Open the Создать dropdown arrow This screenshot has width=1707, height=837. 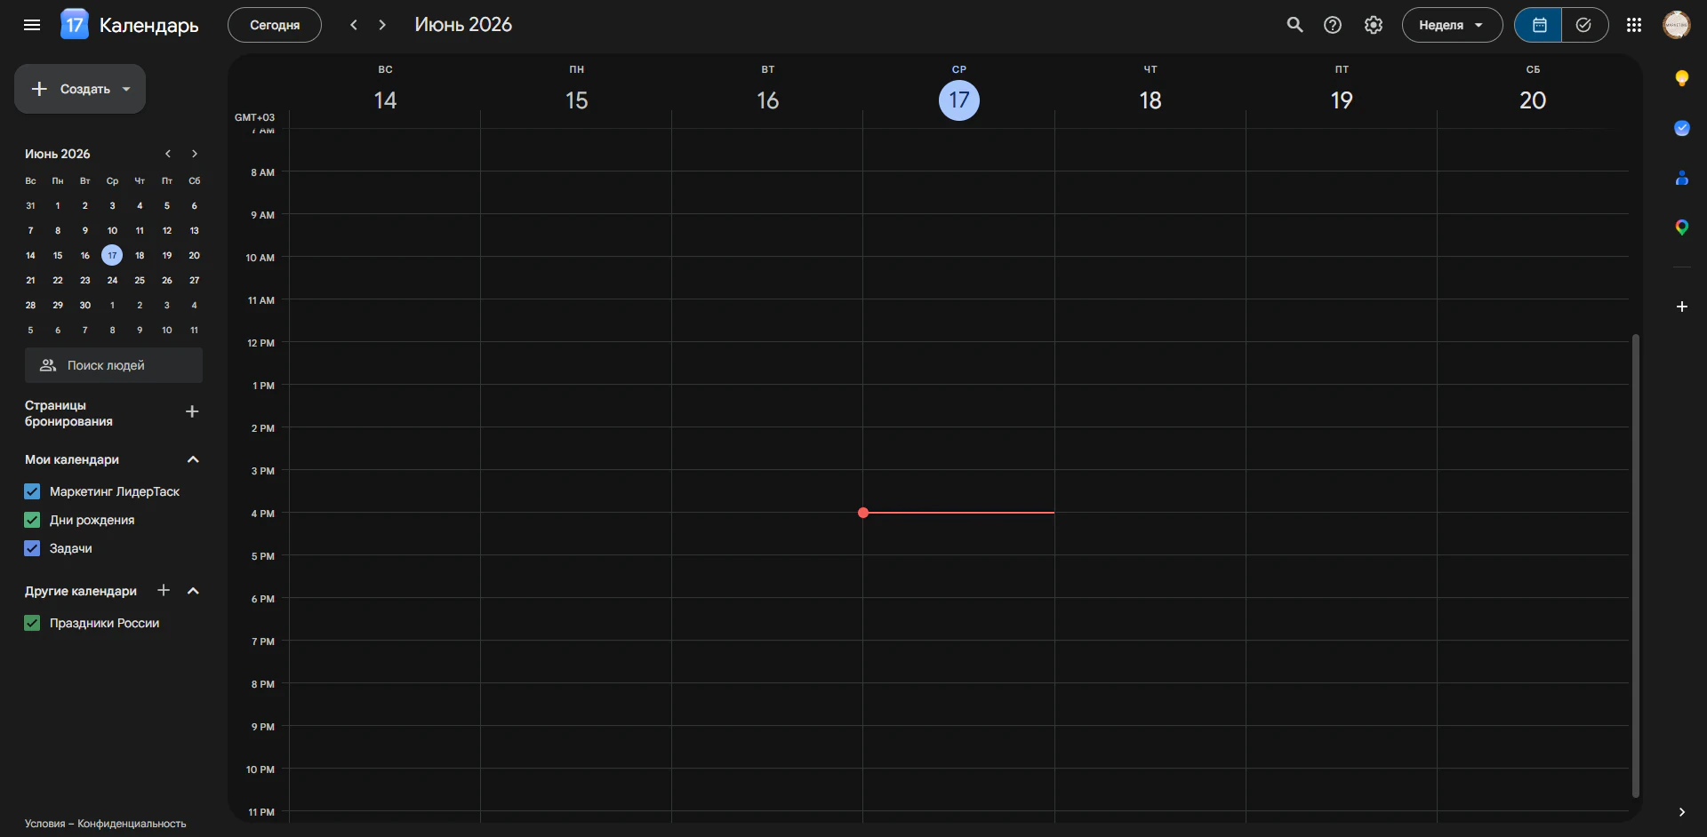click(x=126, y=89)
